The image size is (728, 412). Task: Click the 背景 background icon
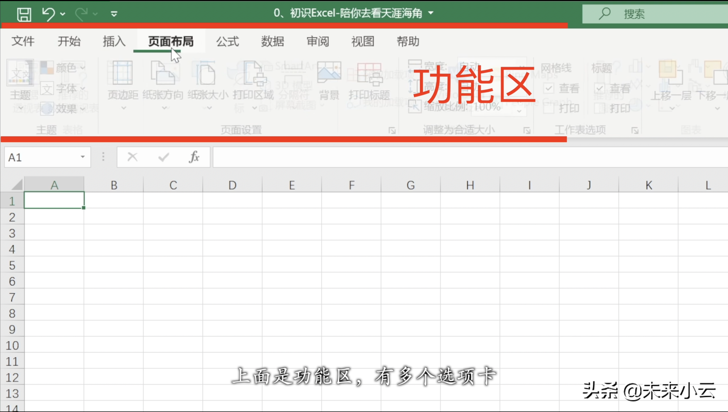pyautogui.click(x=329, y=72)
